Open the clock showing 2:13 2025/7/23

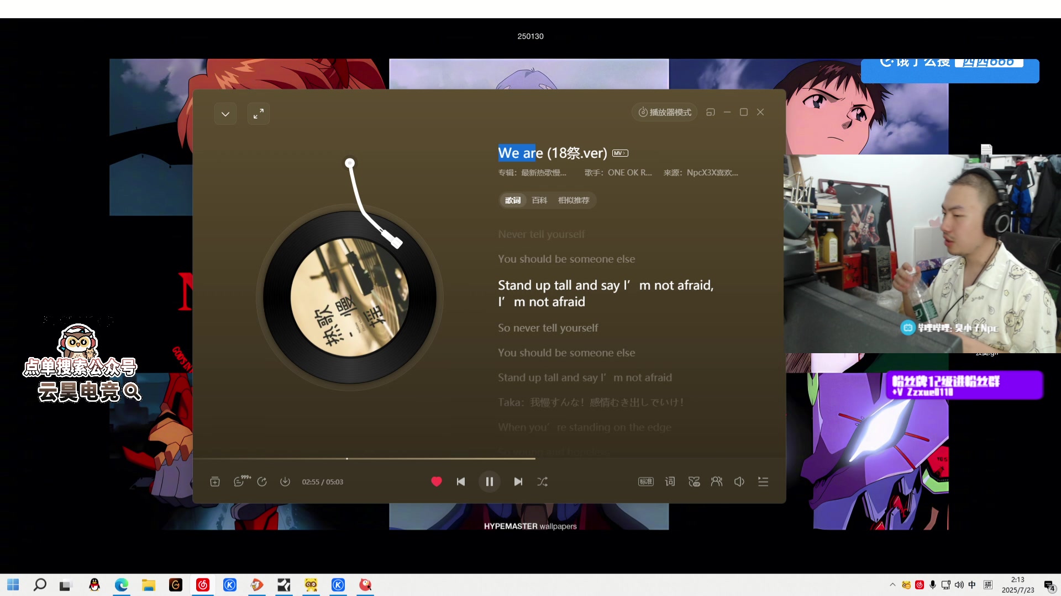point(1017,585)
